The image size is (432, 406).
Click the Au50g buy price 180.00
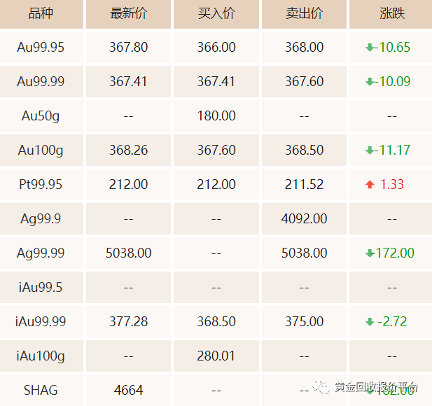pos(216,116)
